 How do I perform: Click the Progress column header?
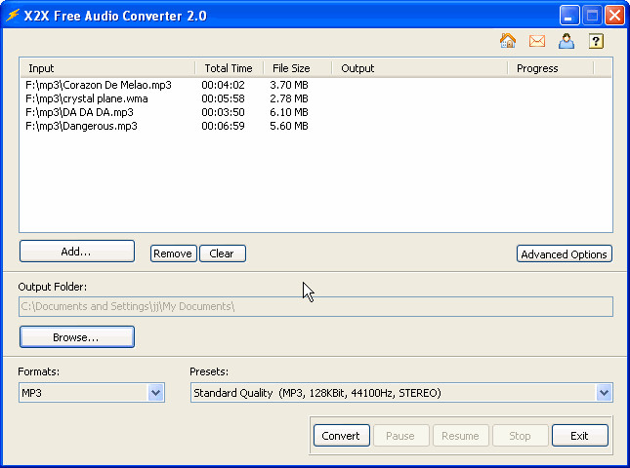coord(551,68)
